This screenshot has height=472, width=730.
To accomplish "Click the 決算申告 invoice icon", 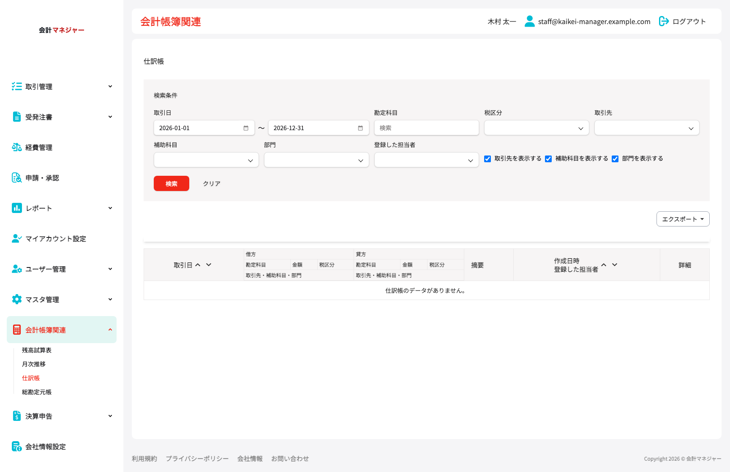I will click(x=17, y=416).
